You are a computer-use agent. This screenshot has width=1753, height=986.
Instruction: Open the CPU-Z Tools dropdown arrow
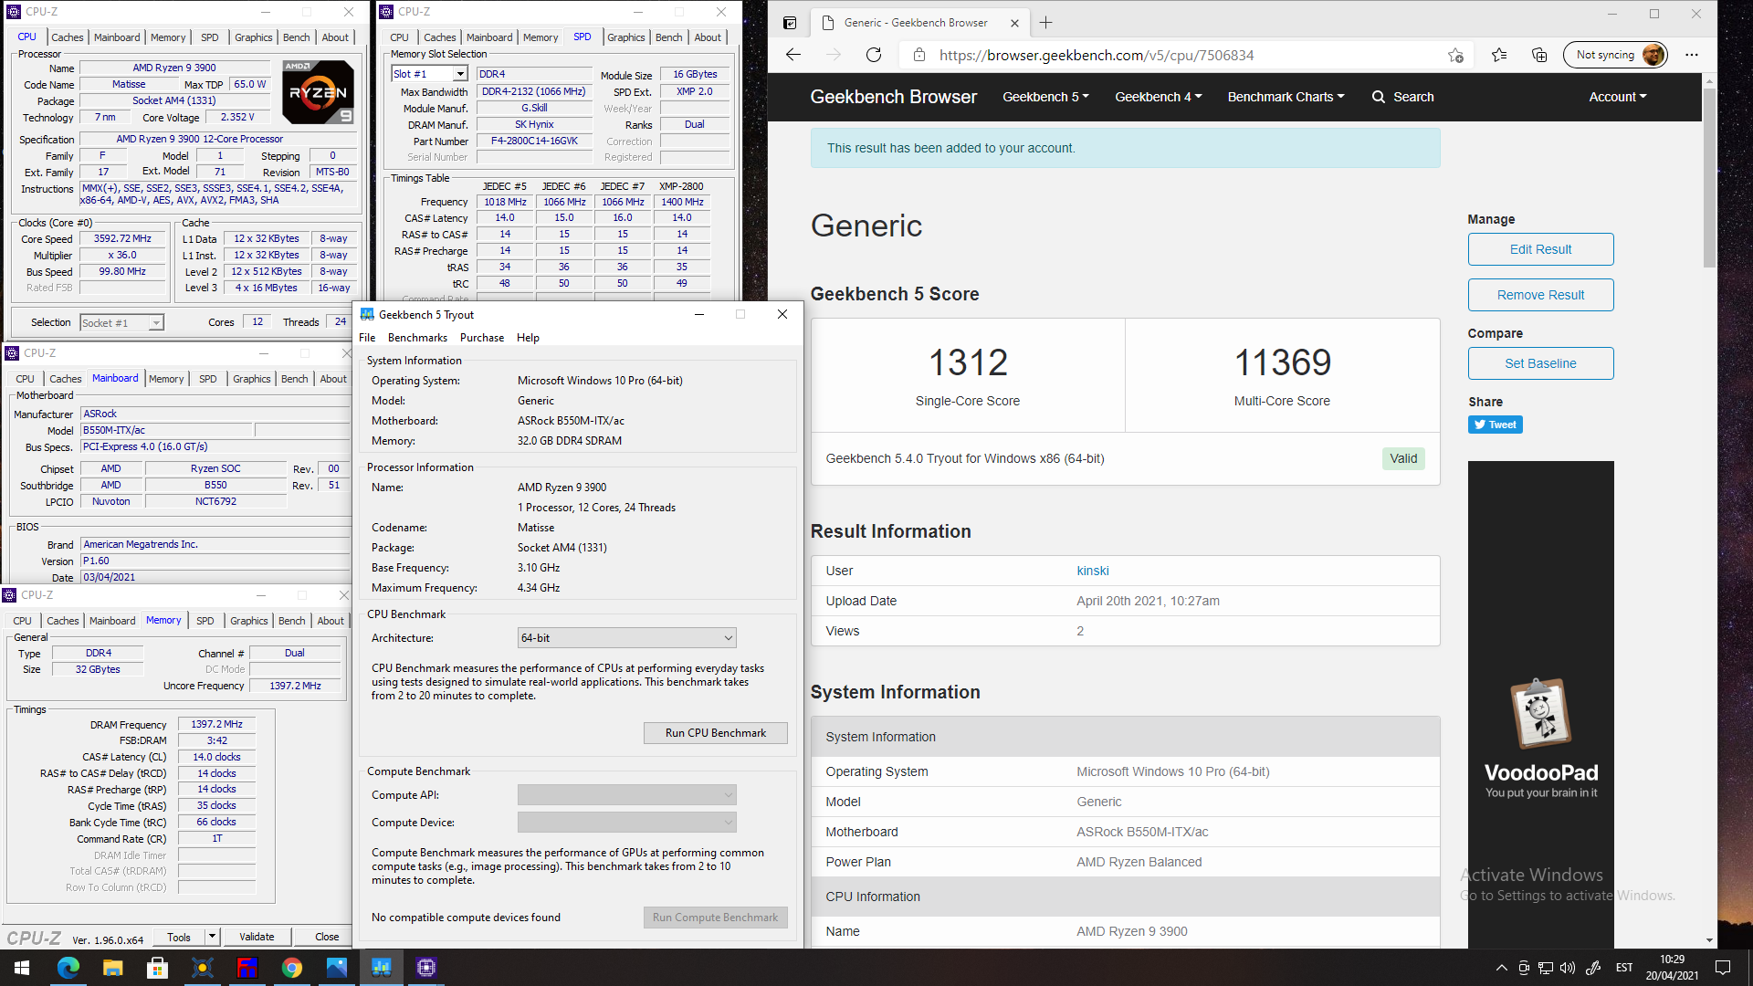point(211,937)
